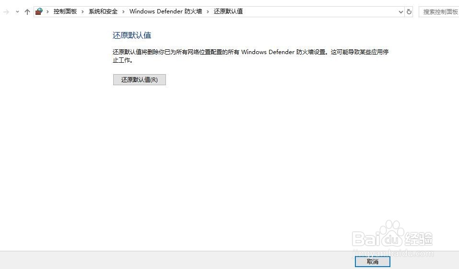Go to Windows Defender 防火墙 breadcrumb

[165, 11]
